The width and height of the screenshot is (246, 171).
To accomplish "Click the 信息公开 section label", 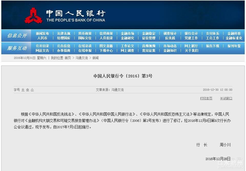I will pos(17,36).
